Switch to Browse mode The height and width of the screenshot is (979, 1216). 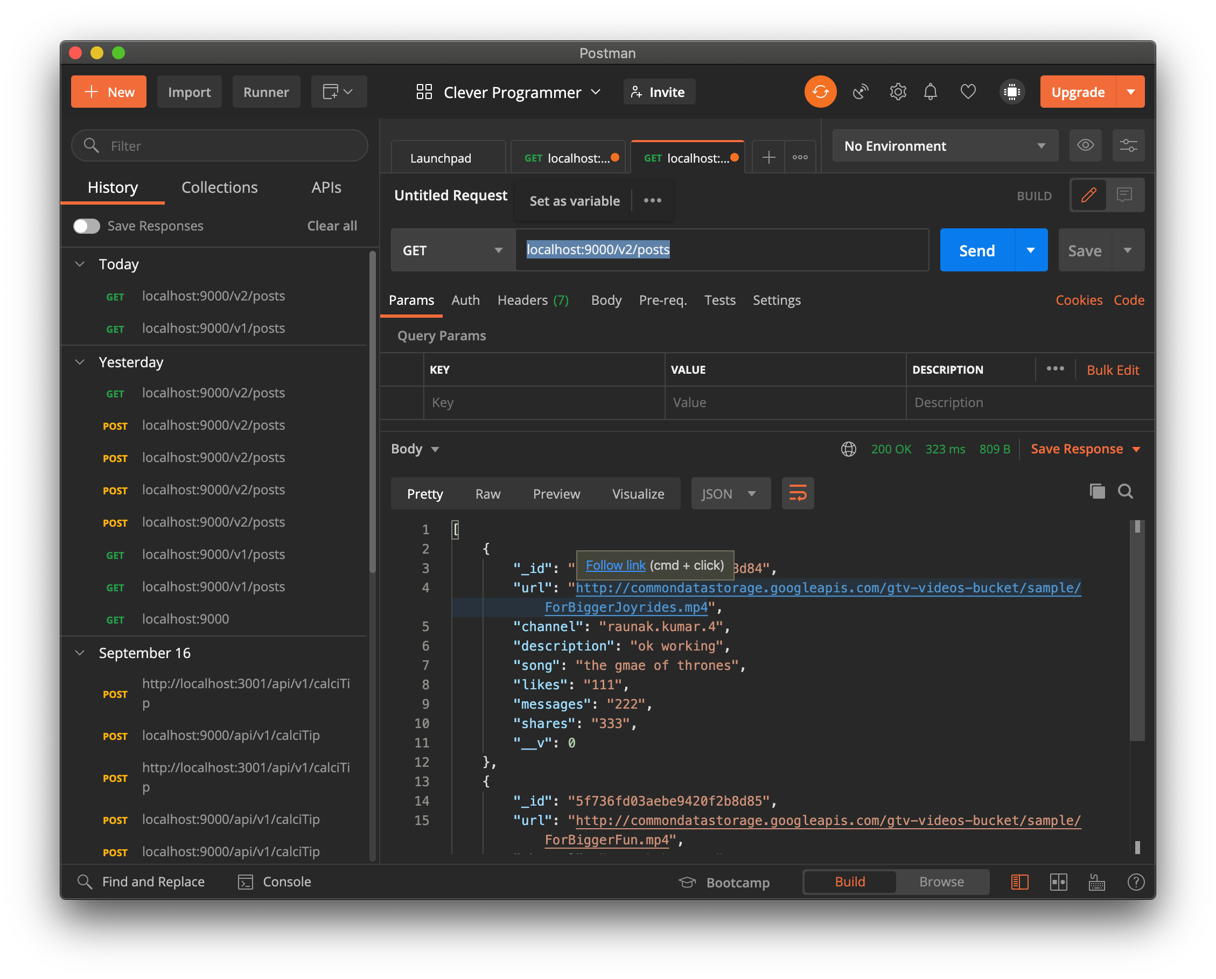coord(941,882)
